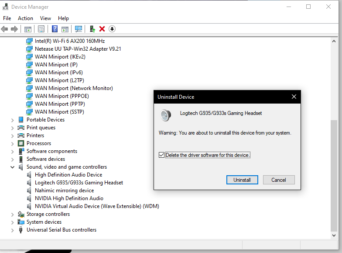Select WAN Miniport (Network Monitor)
This screenshot has width=342, height=253.
point(74,88)
